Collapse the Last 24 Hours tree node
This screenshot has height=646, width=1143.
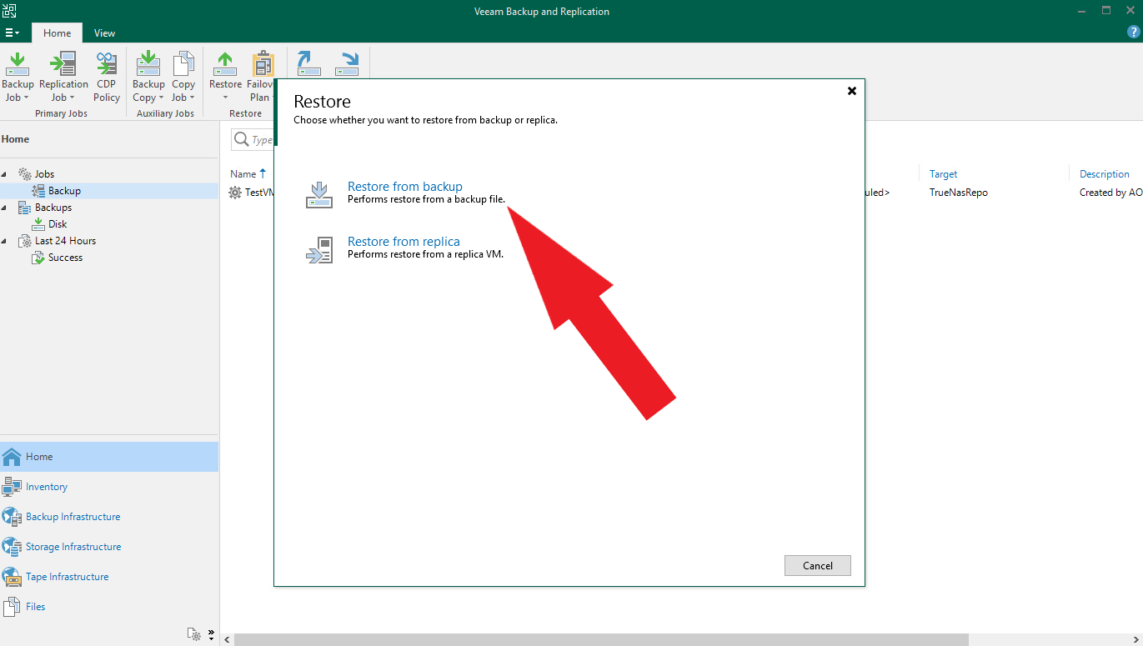[5, 241]
